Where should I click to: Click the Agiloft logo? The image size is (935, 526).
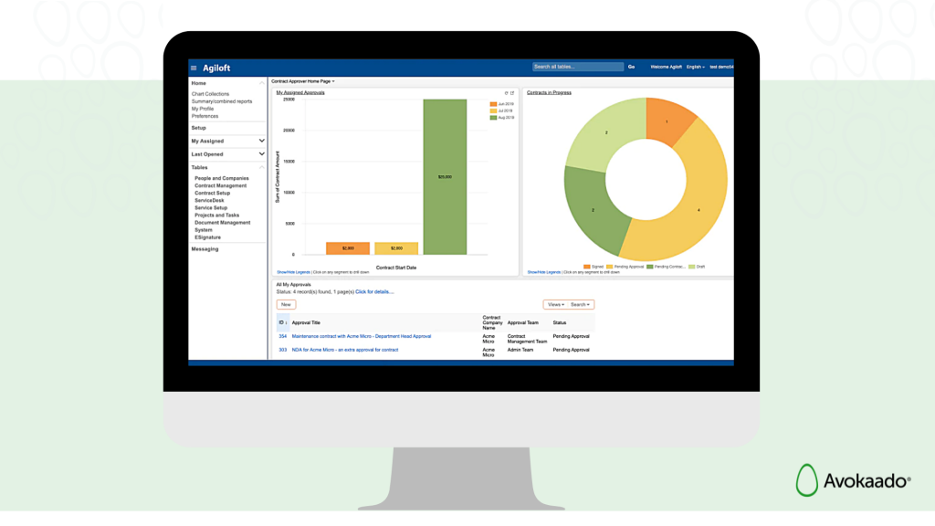(x=216, y=66)
